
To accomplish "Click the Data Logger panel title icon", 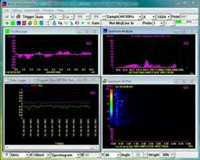I will click(x=7, y=80).
